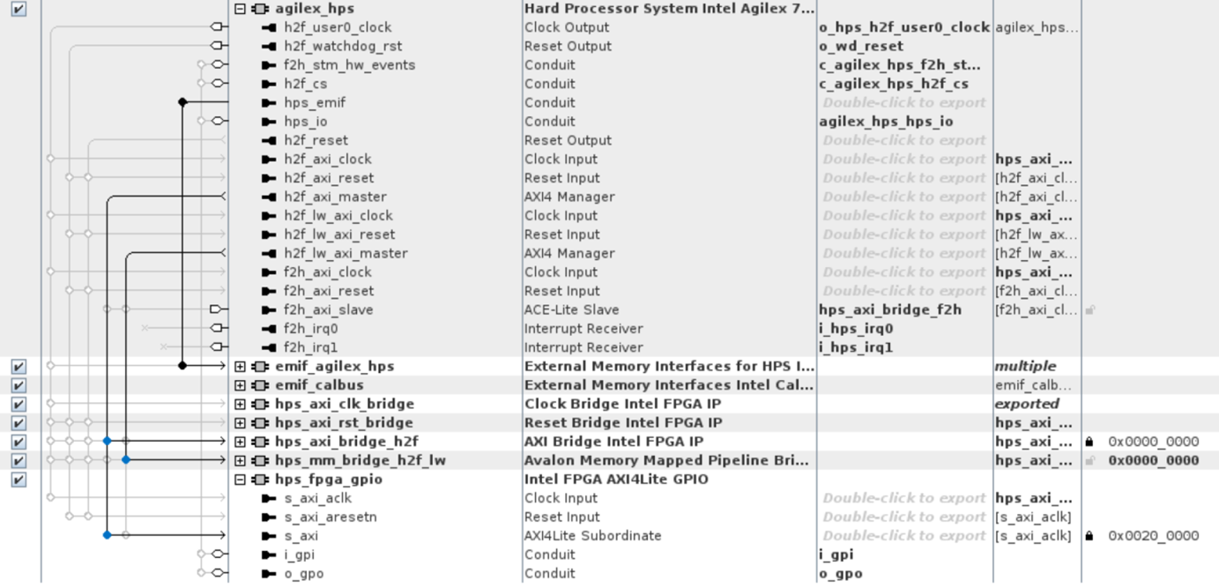Expand the emif_calbus component

[240, 385]
